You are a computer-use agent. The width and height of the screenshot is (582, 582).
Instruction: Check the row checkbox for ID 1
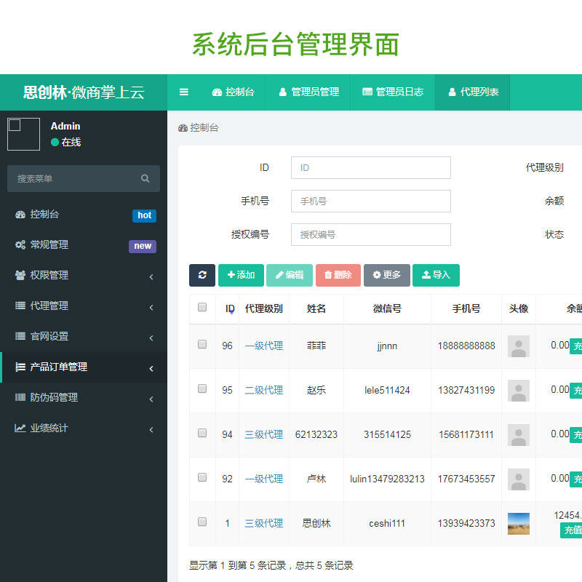[202, 522]
